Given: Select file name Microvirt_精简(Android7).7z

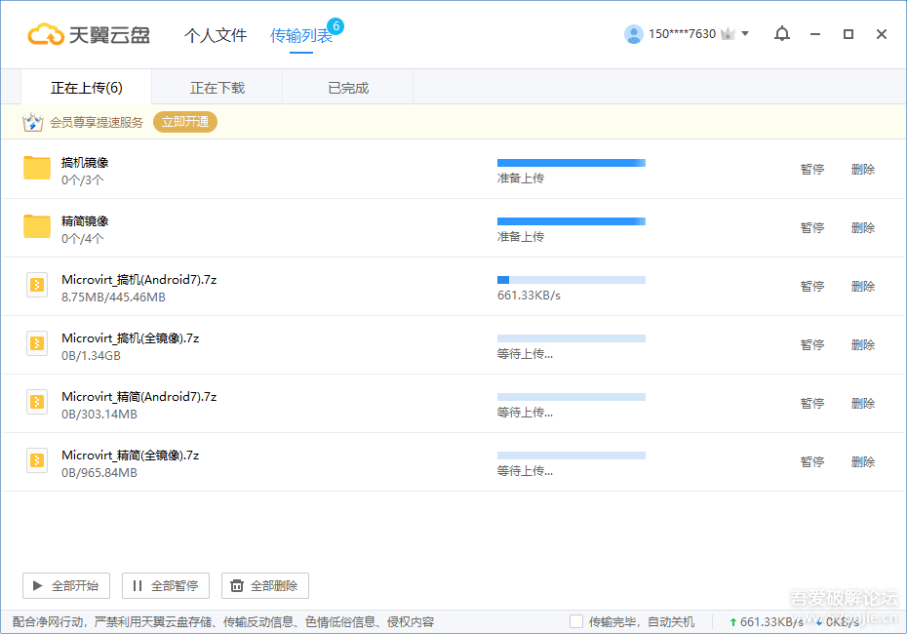Looking at the screenshot, I should (x=139, y=396).
